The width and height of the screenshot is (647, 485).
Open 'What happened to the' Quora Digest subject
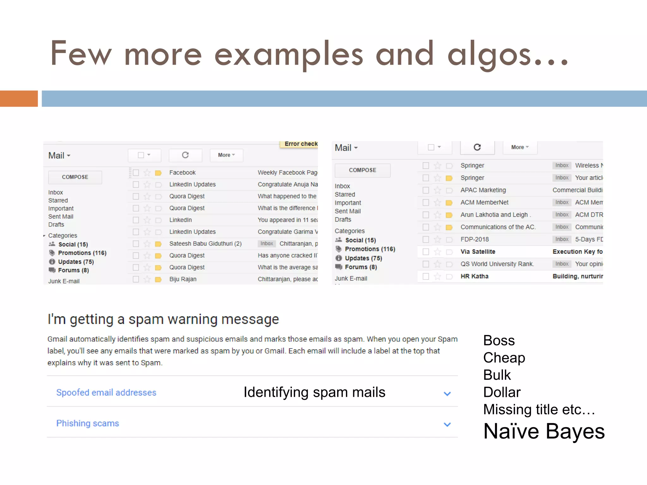pos(287,196)
